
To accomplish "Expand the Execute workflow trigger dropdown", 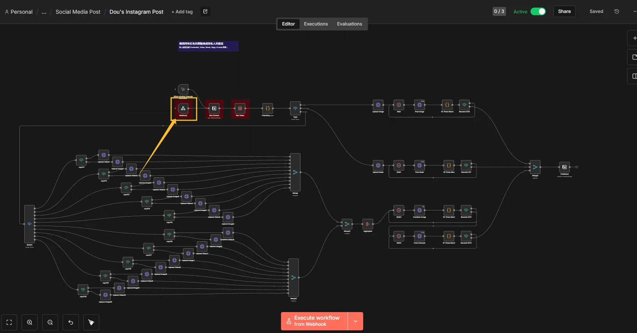I will [x=356, y=321].
